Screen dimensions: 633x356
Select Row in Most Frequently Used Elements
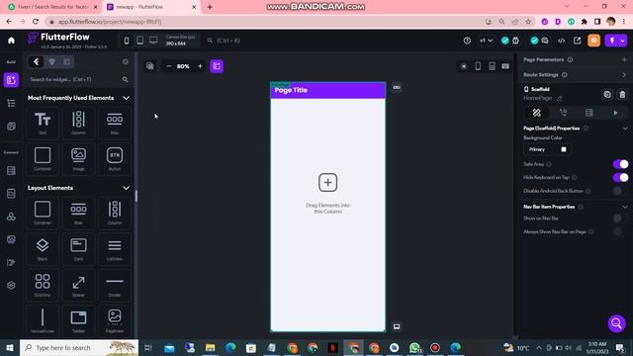tap(115, 123)
